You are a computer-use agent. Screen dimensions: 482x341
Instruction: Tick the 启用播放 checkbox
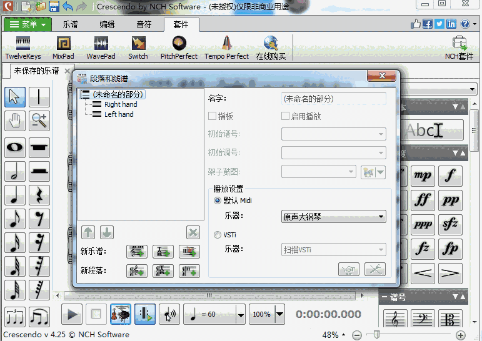285,116
